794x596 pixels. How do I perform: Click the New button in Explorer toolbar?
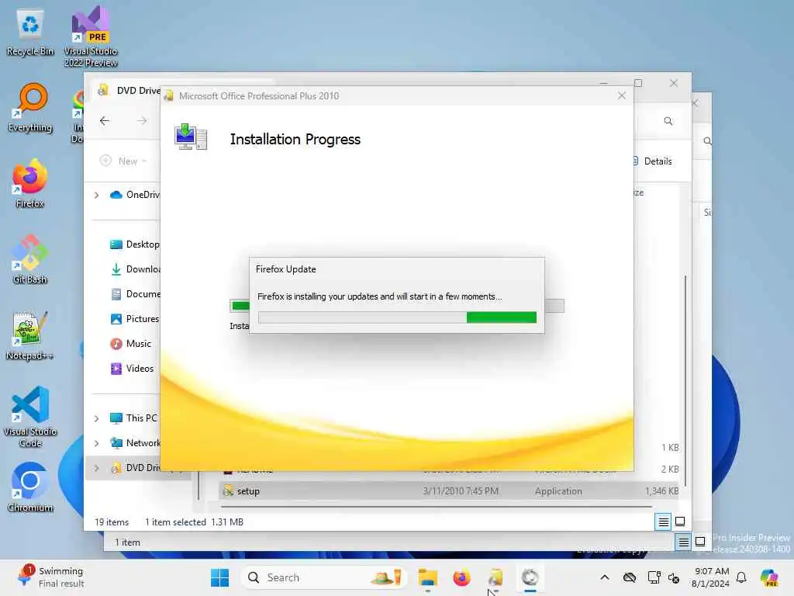(123, 161)
